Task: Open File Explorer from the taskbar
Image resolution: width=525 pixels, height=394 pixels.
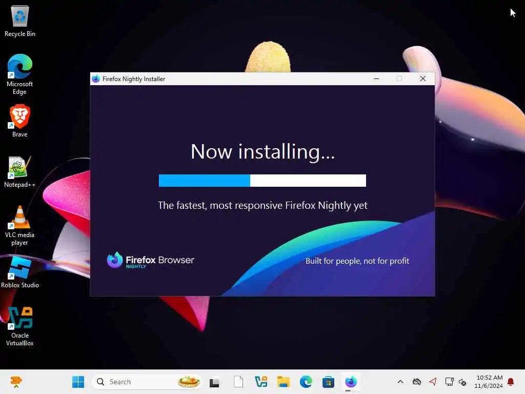Action: 283,382
